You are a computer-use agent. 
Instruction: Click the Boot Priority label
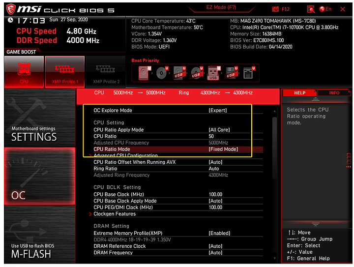(x=146, y=60)
